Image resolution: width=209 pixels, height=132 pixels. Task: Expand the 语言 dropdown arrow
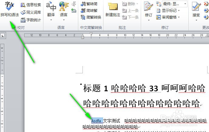[x=64, y=20]
